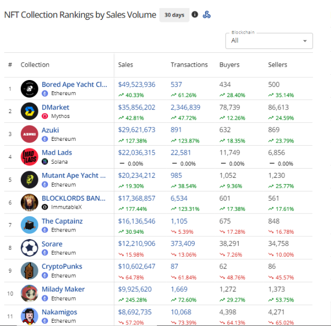The height and width of the screenshot is (326, 331).
Task: Click the webhook icon in the title
Action: pos(207,15)
